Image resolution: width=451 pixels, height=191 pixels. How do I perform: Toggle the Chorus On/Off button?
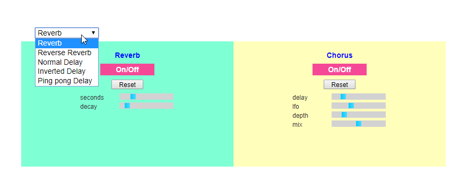pyautogui.click(x=340, y=70)
